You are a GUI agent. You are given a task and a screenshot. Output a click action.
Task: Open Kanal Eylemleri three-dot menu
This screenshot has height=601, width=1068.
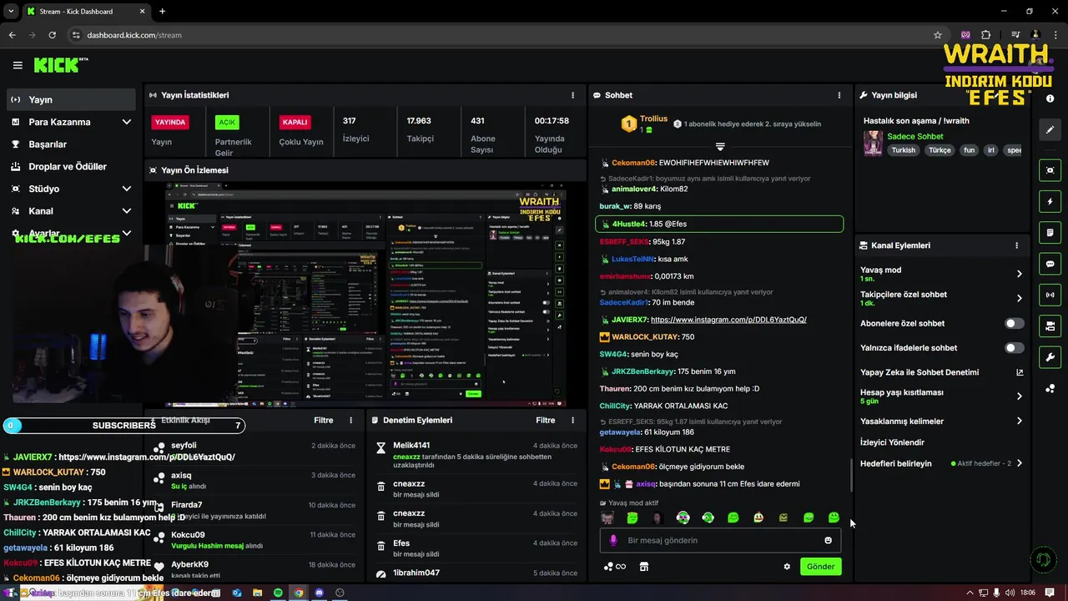point(1016,245)
